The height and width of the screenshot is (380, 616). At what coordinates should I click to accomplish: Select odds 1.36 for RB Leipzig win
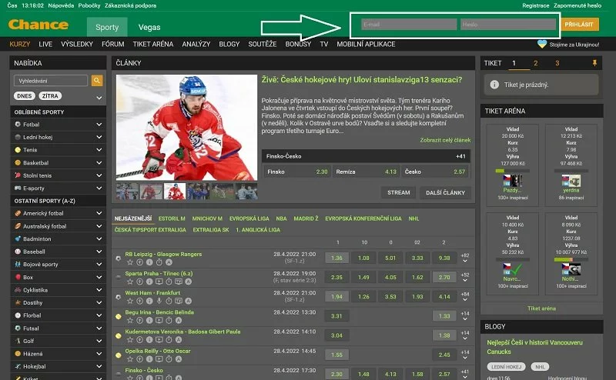[x=336, y=258]
